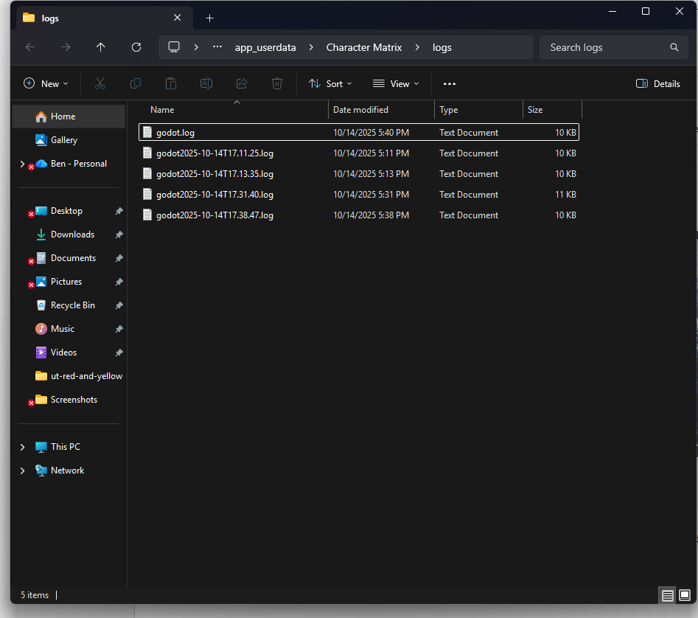Viewport: 698px width, 618px height.
Task: Click the PC monitor icon in address bar
Action: pos(174,46)
